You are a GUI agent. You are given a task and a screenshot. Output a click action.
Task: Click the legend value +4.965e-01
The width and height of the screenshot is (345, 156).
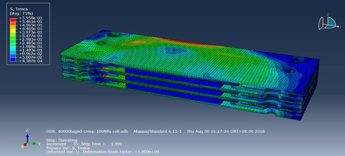pos(31,25)
